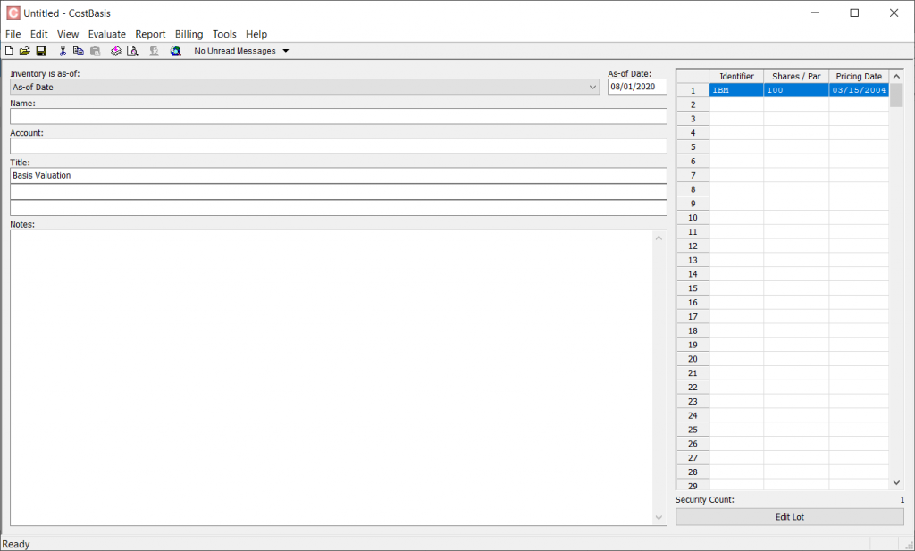This screenshot has height=551, width=915.
Task: Click the globe web search icon
Action: [175, 51]
